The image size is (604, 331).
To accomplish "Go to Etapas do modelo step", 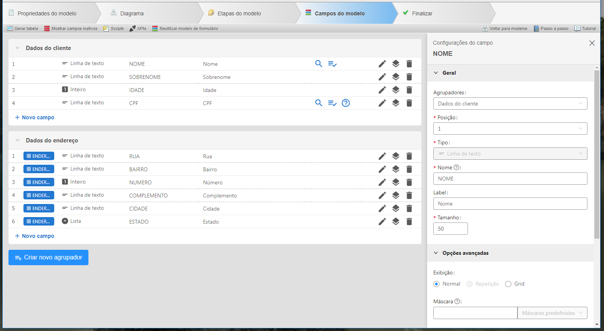I will 239,13.
